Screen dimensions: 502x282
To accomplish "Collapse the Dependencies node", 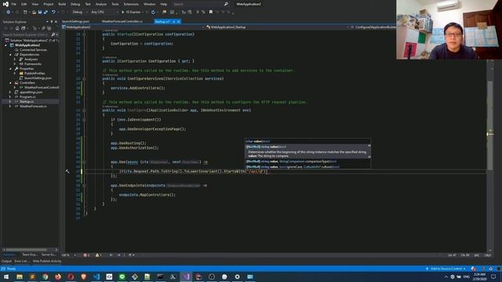I will pyautogui.click(x=10, y=55).
